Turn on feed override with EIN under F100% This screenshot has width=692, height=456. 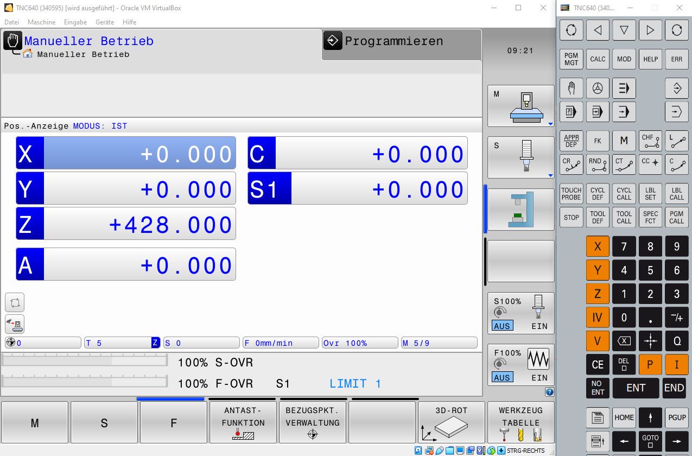click(539, 378)
